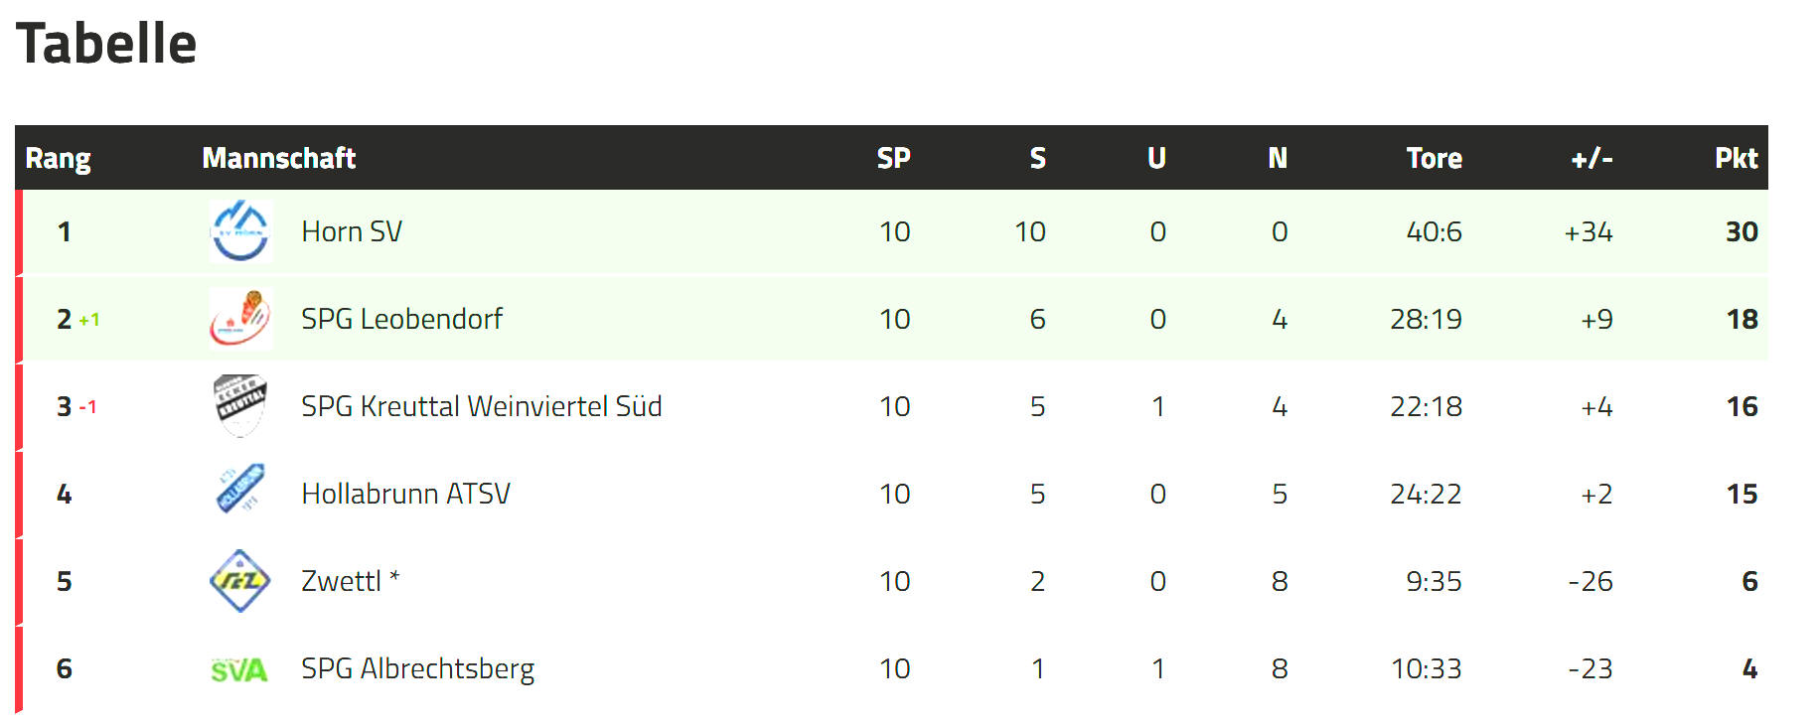Click the SPG Kreuttal Weinviertel Süd crest

pos(240,406)
